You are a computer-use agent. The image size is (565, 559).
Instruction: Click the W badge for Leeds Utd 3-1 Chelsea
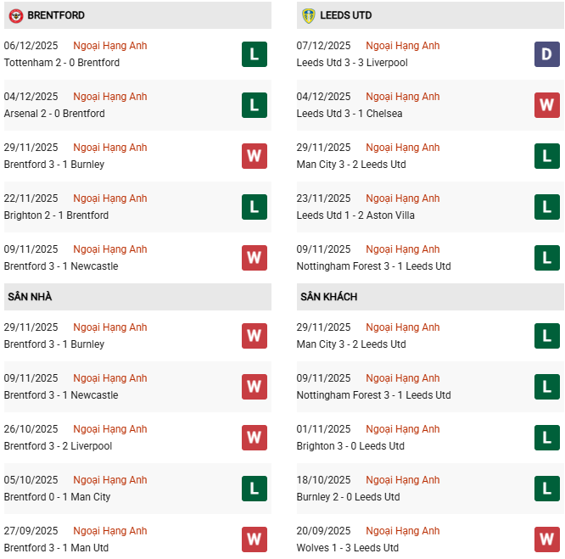coord(546,105)
